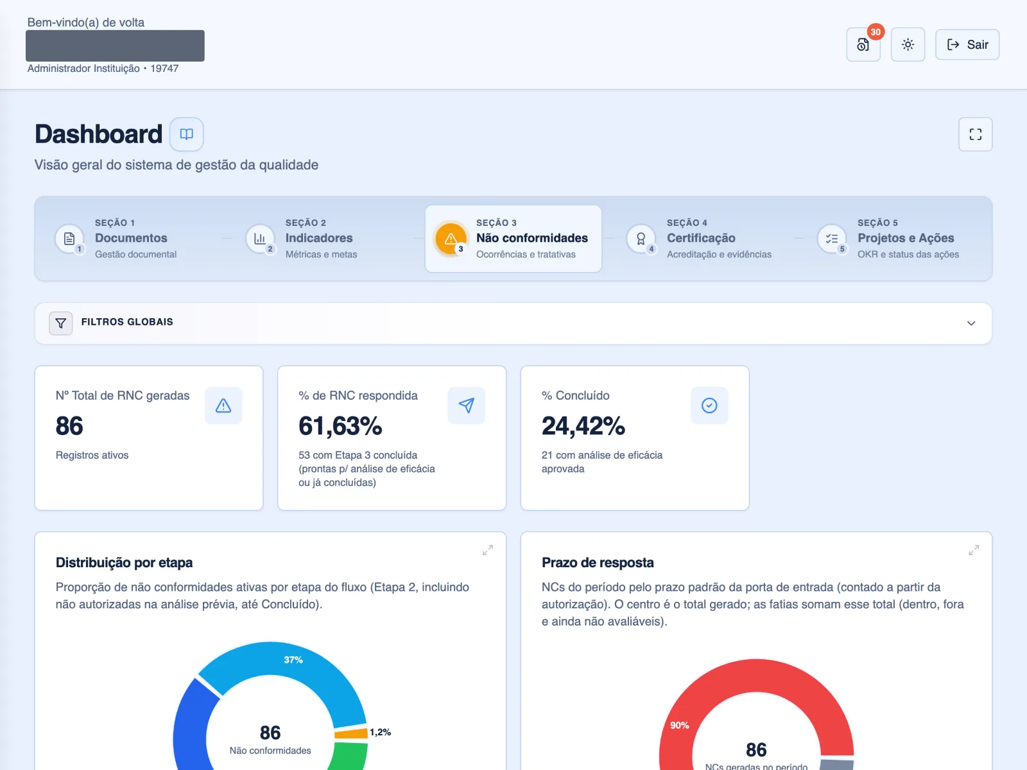Click the Sair logout button
The image size is (1027, 770).
(967, 44)
